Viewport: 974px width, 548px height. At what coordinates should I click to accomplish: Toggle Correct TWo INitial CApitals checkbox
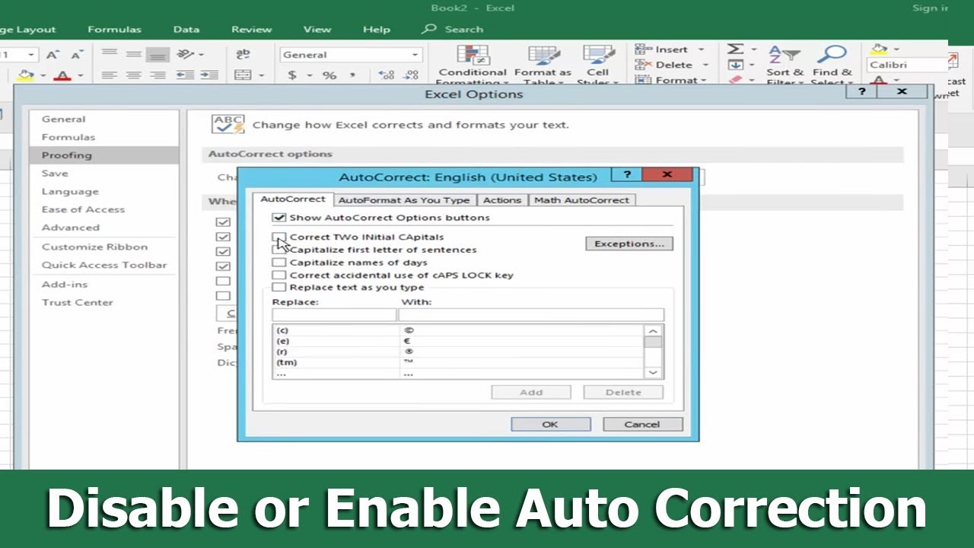279,237
